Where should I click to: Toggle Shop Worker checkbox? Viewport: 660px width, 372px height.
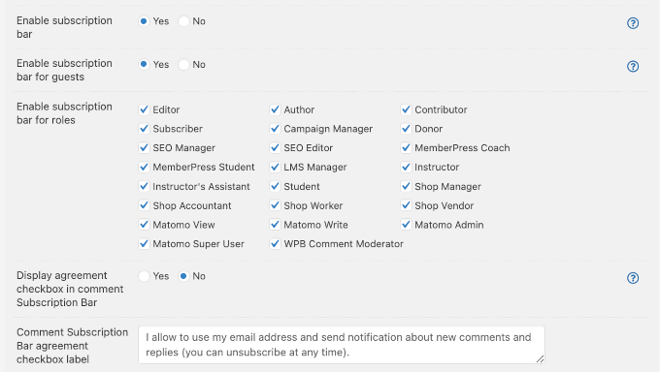tap(275, 205)
